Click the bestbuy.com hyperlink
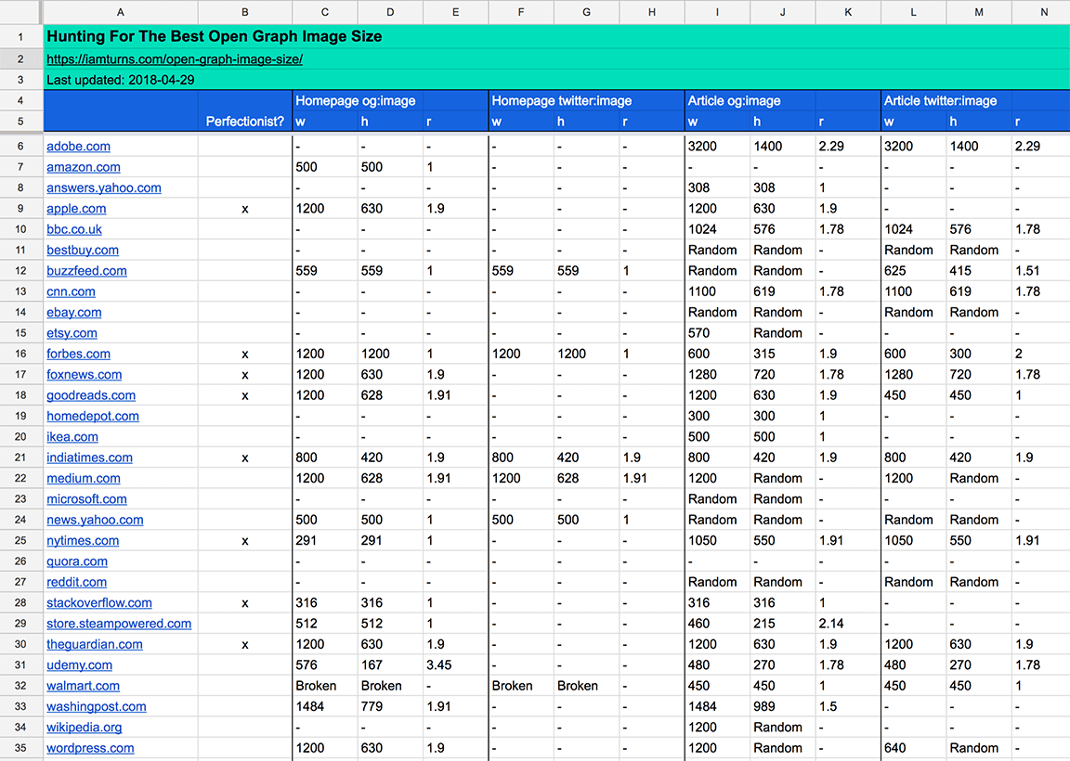The image size is (1070, 761). [x=83, y=251]
